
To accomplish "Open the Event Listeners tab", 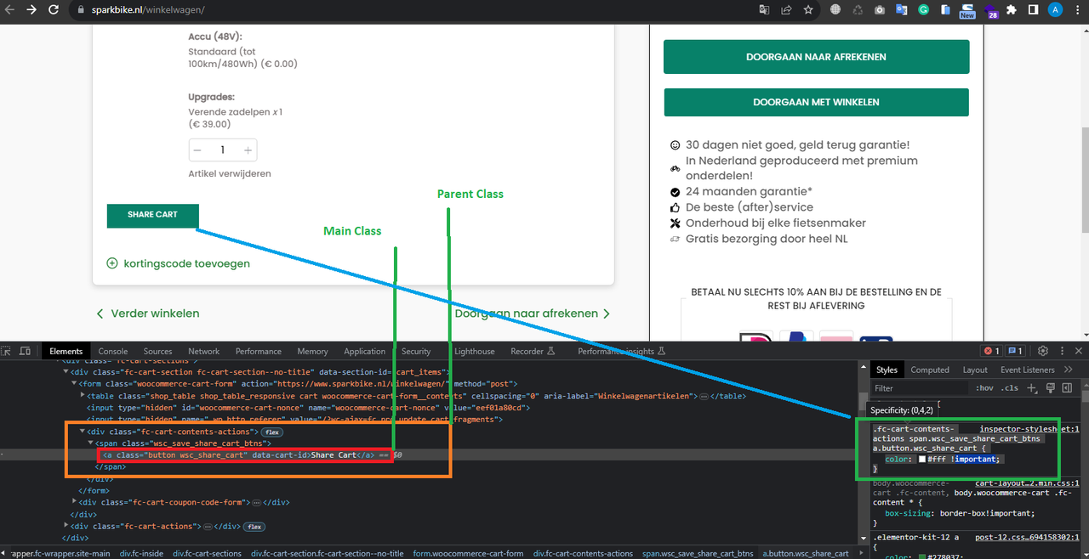I will coord(1027,370).
